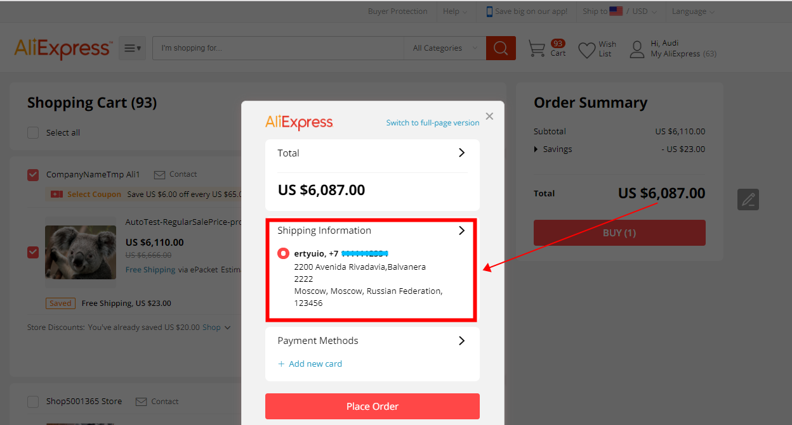Screen dimensions: 792x425
Task: Open the Help menu in top bar
Action: (x=455, y=11)
